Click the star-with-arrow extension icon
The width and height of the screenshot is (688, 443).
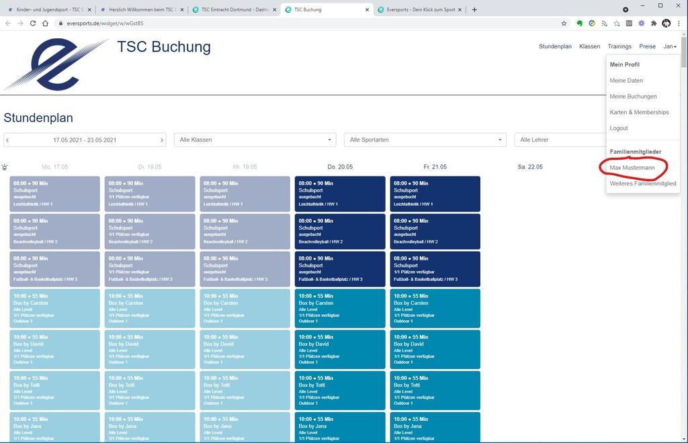coord(617,23)
